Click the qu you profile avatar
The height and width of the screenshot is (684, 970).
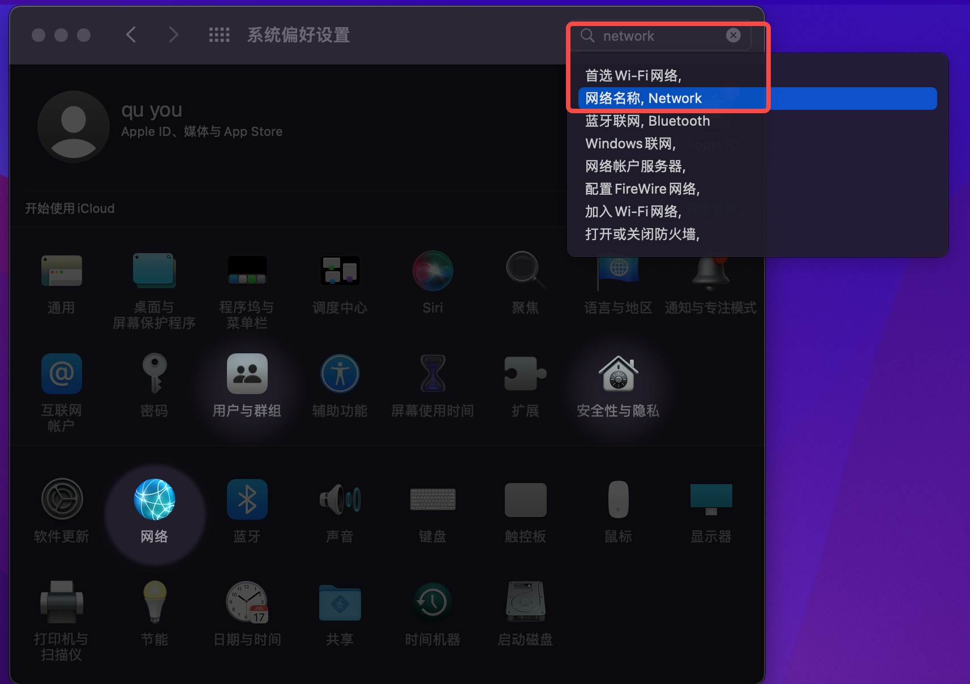74,127
